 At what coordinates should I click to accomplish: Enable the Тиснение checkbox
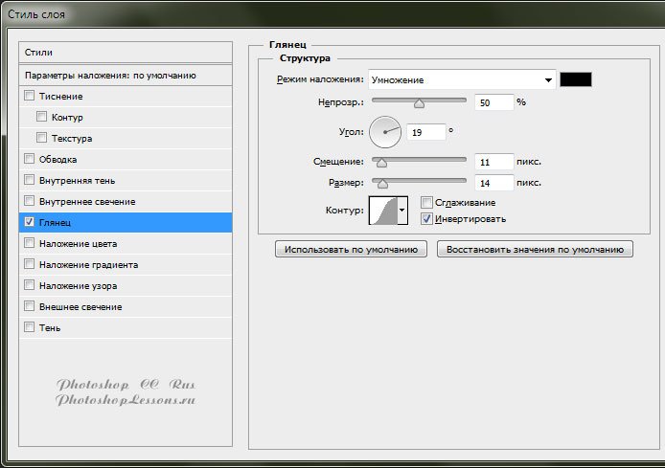pyautogui.click(x=29, y=97)
